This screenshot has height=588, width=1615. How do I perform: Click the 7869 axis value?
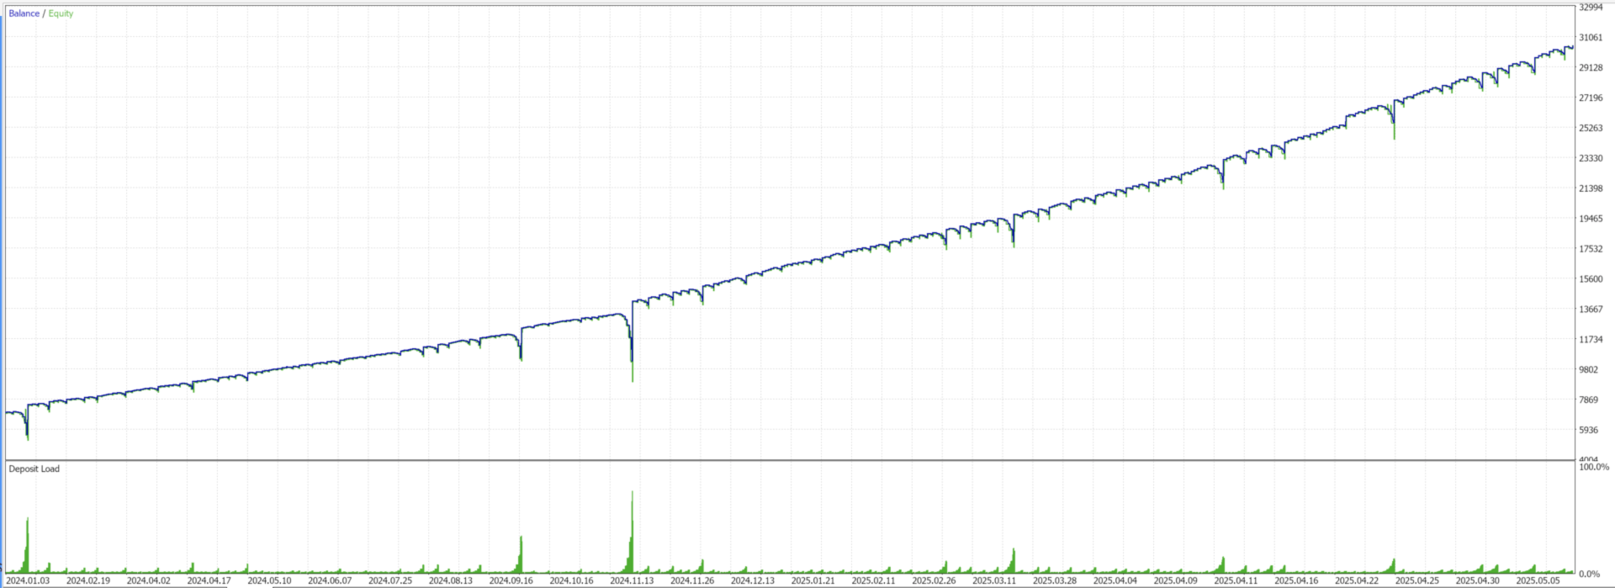[x=1588, y=400]
